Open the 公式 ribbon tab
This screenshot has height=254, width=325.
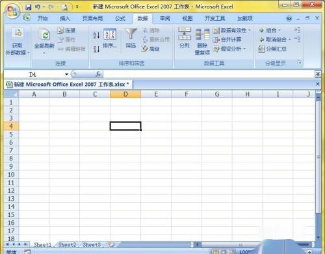[x=120, y=18]
